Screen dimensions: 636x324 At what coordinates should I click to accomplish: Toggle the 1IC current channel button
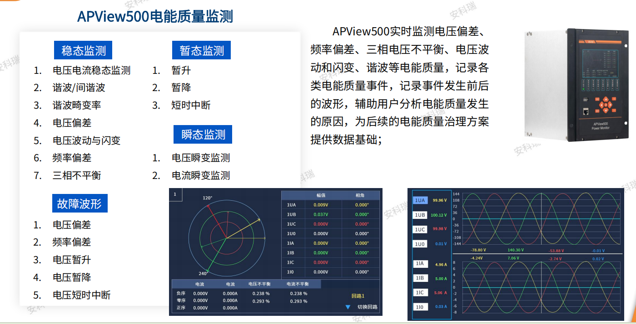(420, 293)
